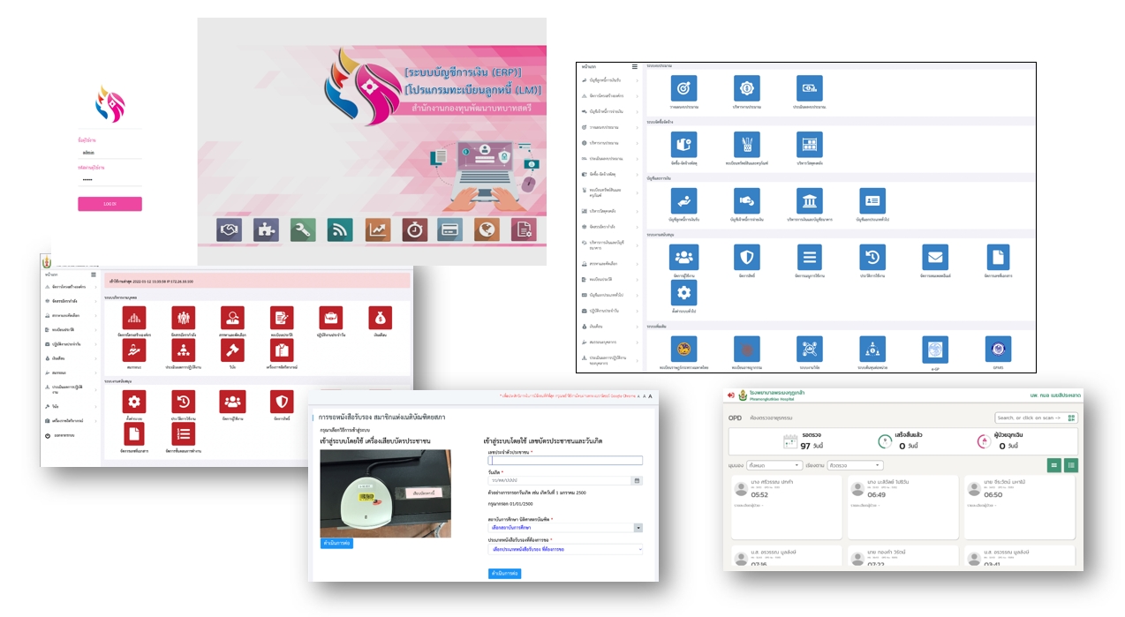Open the handshake menu tile on ERP banner
1125x617 pixels.
click(230, 229)
